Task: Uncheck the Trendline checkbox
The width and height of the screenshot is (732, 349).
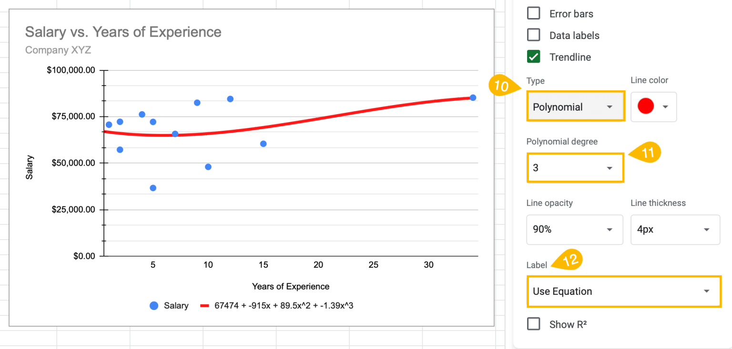Action: [x=534, y=57]
